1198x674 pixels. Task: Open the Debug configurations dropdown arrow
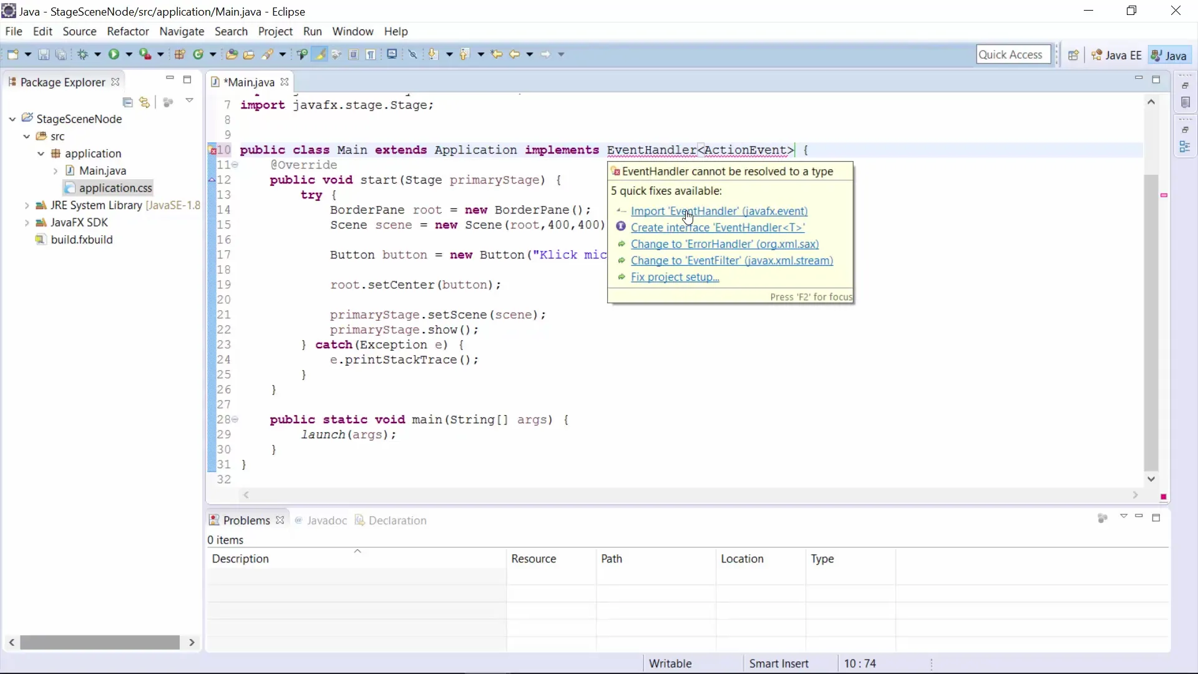[97, 54]
